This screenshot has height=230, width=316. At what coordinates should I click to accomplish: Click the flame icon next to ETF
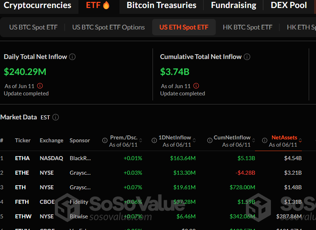[106, 5]
